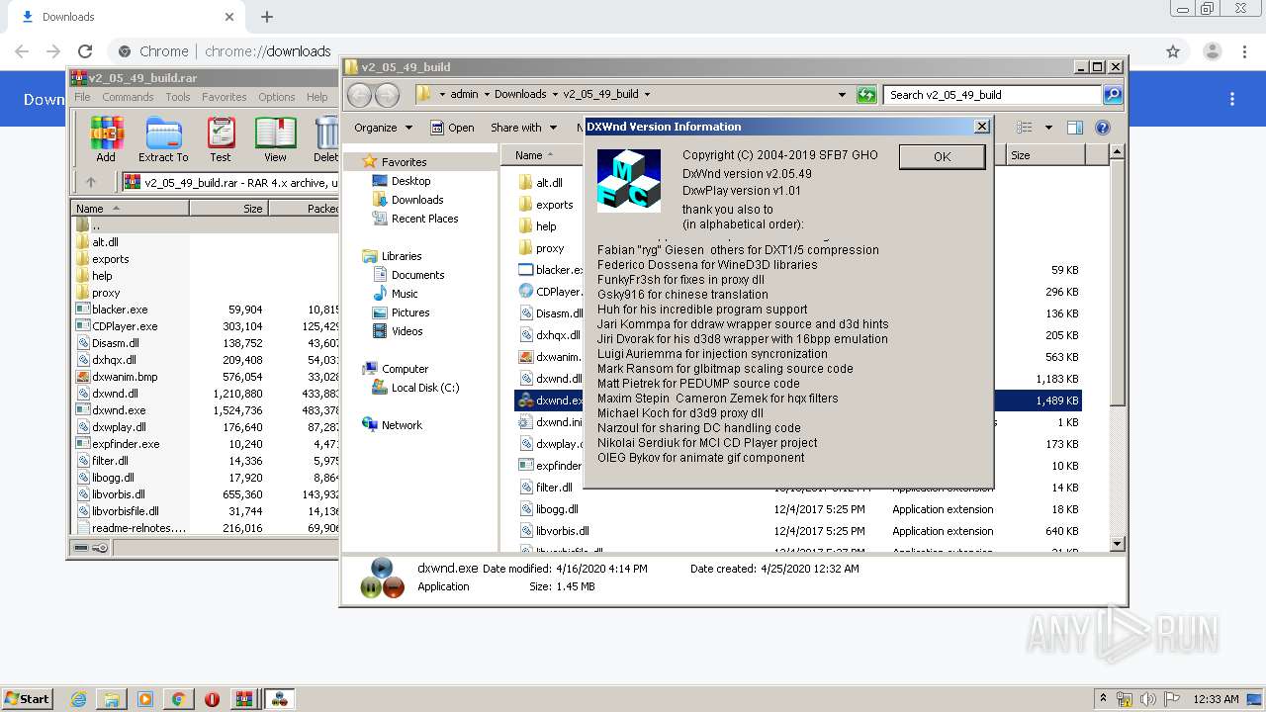The height and width of the screenshot is (712, 1266).
Task: Open WinRAR Tools menu
Action: tap(178, 97)
